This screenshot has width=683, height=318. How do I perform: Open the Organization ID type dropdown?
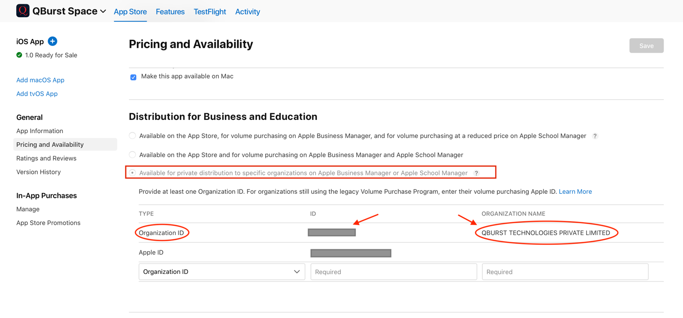222,272
